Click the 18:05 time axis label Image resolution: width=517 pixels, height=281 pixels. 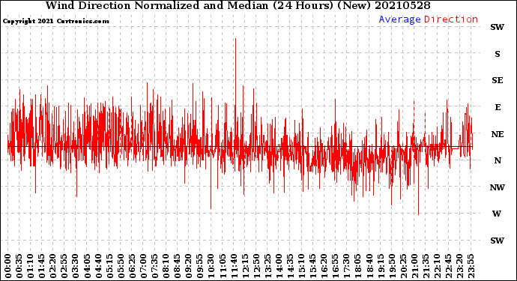click(x=358, y=266)
